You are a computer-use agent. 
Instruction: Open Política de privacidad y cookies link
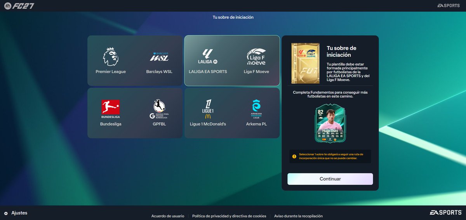[x=229, y=216]
